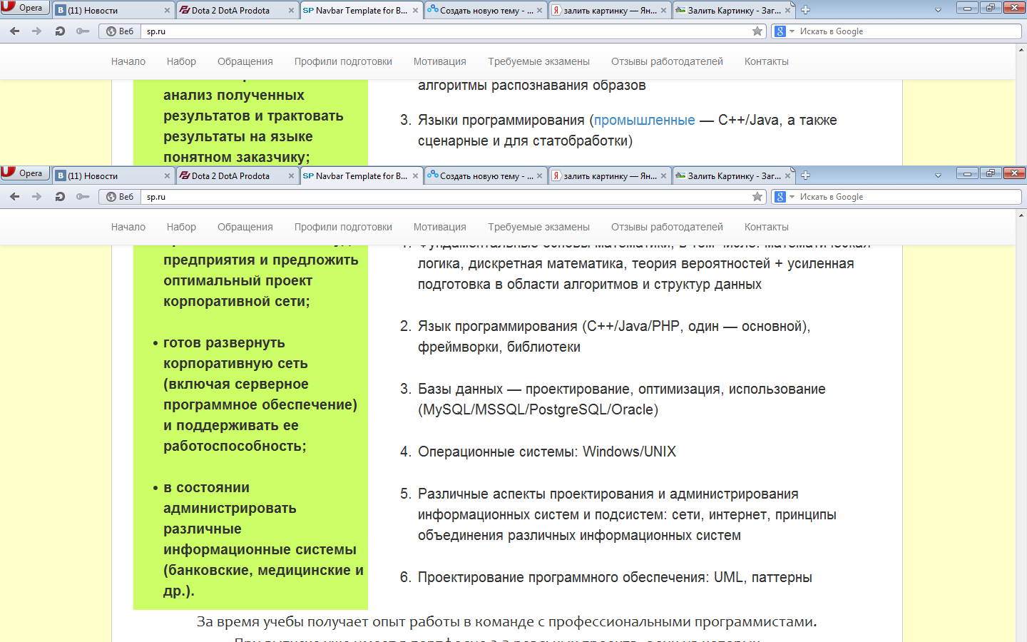
Task: Go forward in the front Opera window
Action: coord(37,197)
